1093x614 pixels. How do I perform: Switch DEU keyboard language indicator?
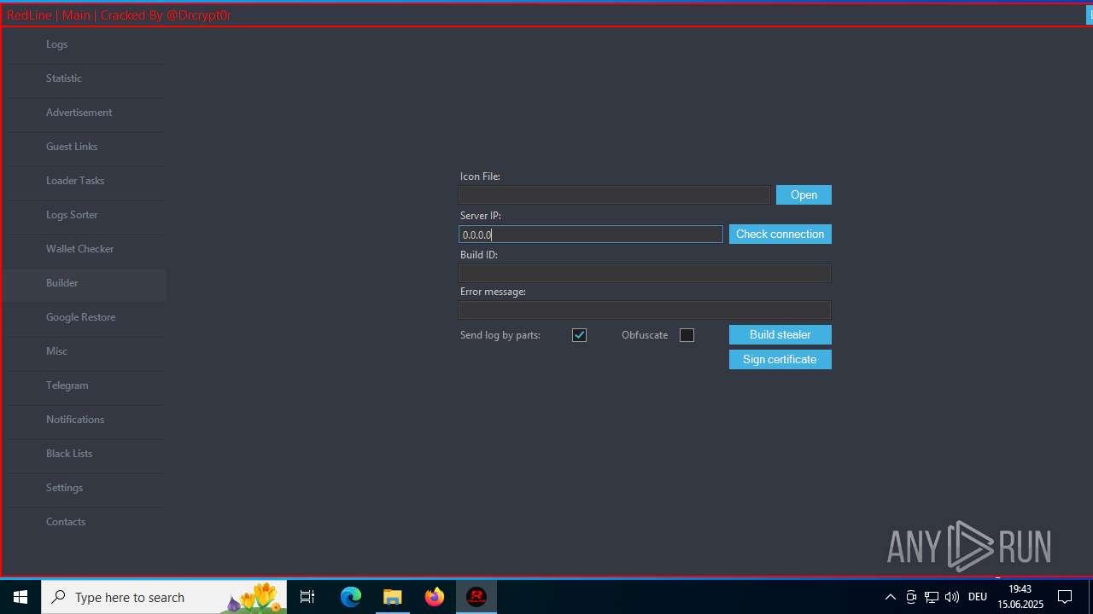click(x=978, y=597)
